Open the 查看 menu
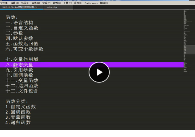The image size is (195, 137). coord(46,3)
